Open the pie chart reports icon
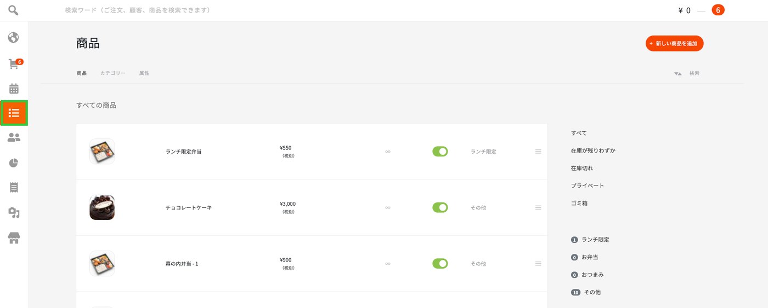The height and width of the screenshot is (308, 768). (14, 162)
